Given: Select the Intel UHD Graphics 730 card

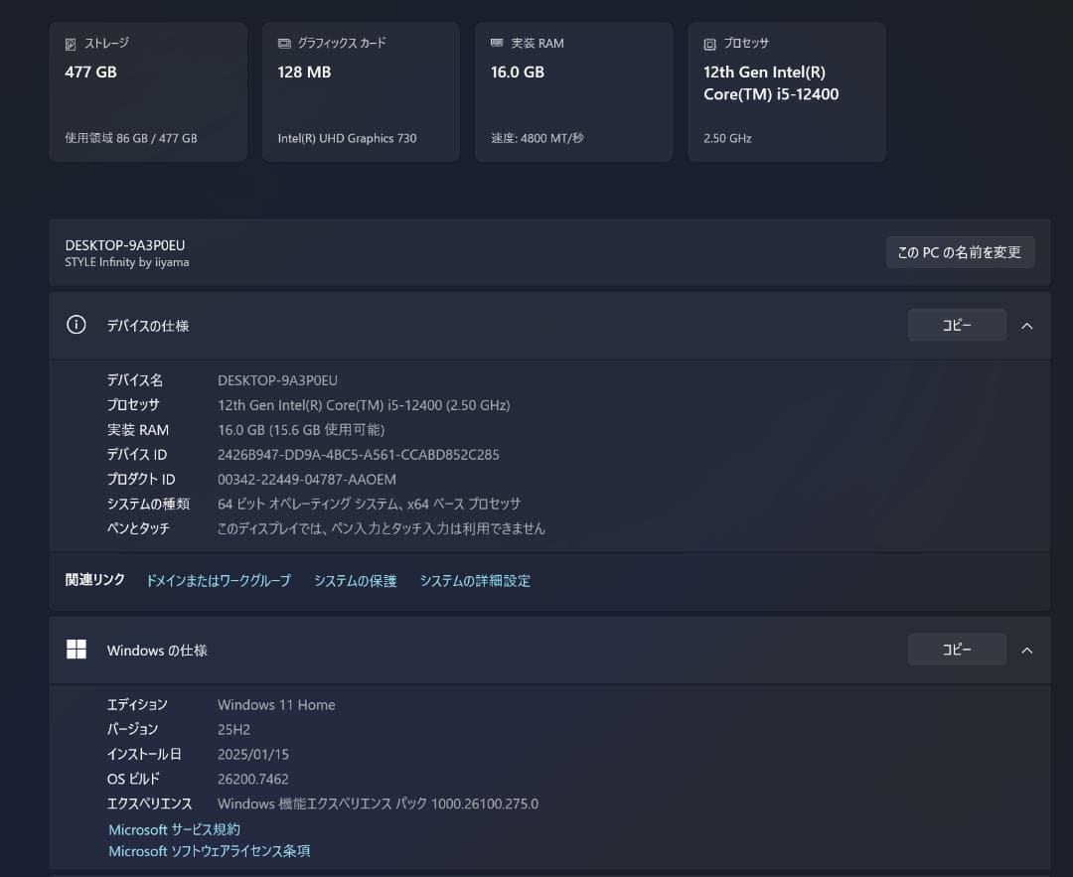Looking at the screenshot, I should 360,90.
